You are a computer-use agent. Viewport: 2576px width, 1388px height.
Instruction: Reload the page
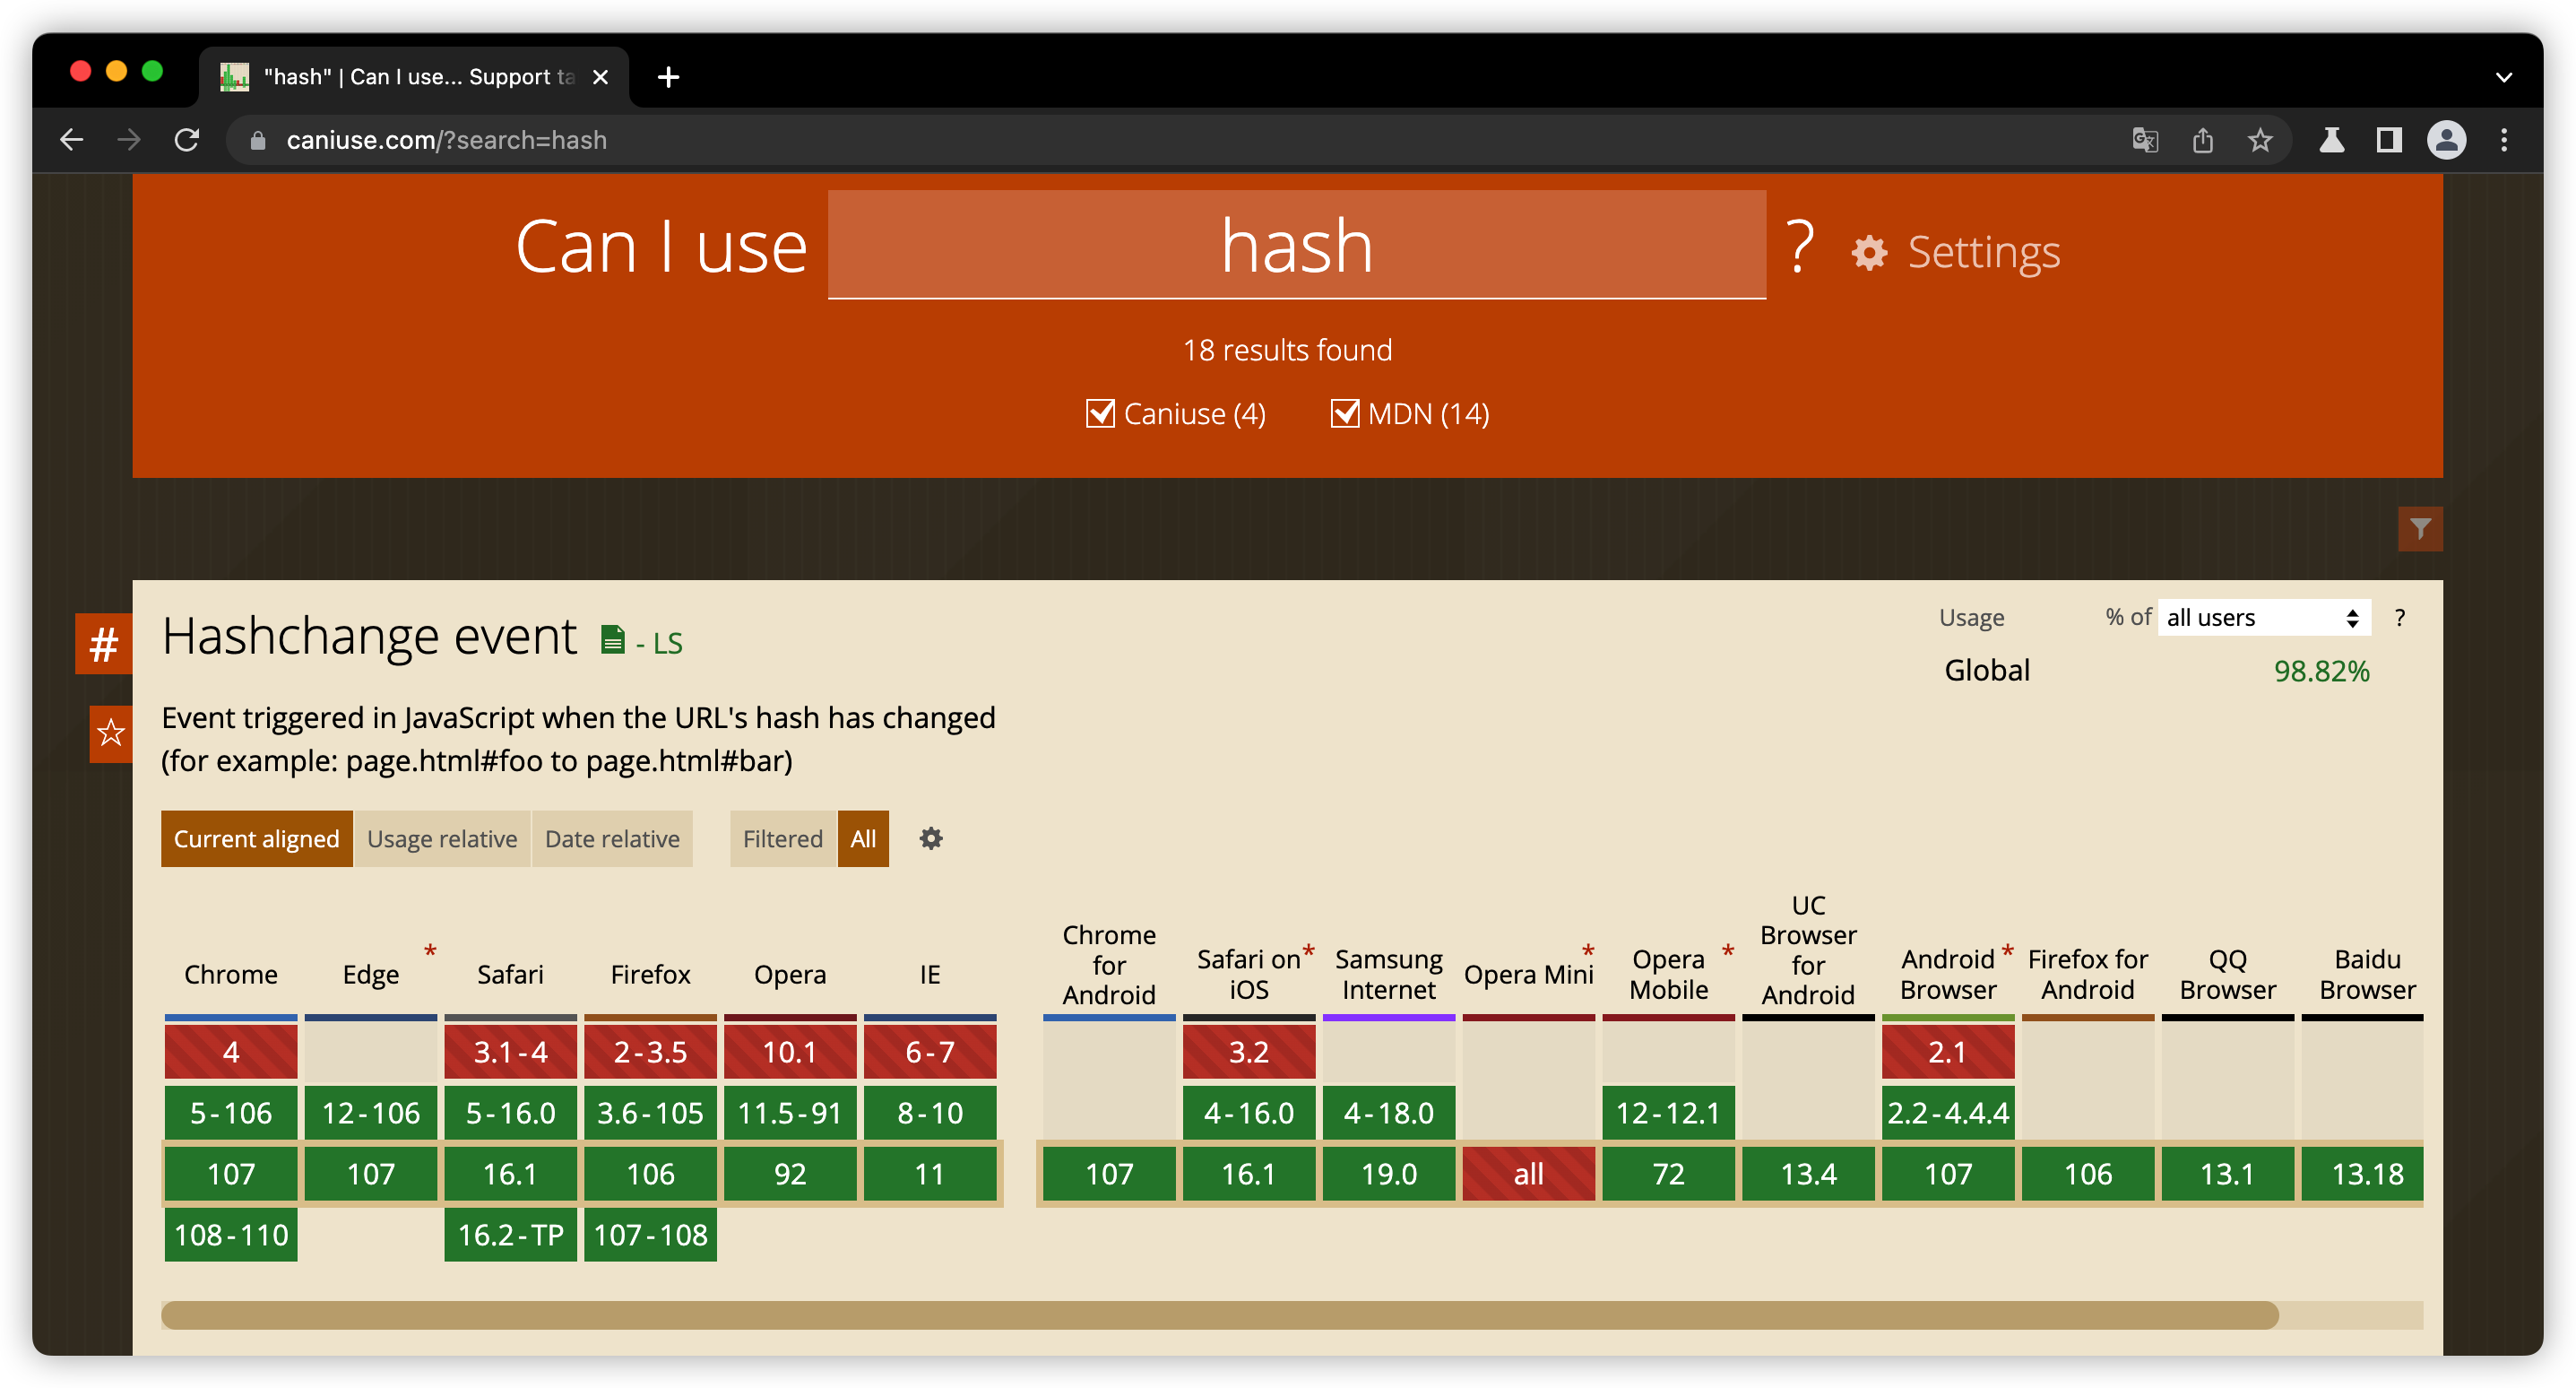(x=187, y=140)
